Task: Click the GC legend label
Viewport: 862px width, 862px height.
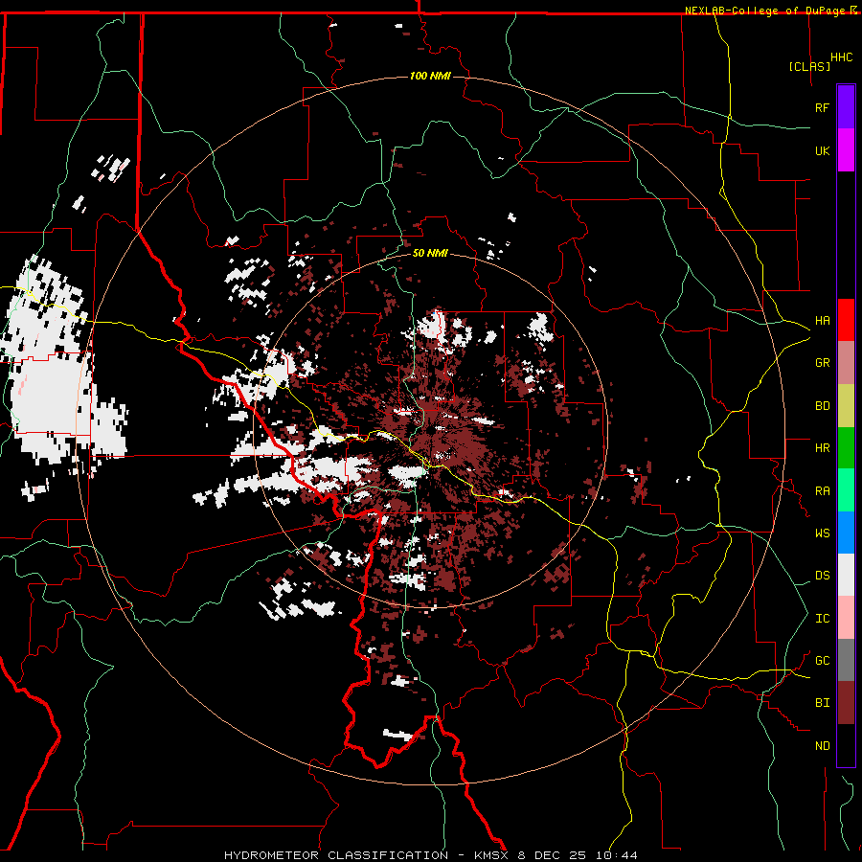Action: [x=822, y=661]
